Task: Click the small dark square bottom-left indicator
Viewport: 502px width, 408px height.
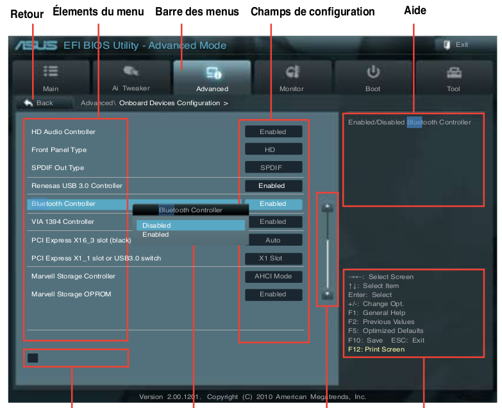Action: 33,358
